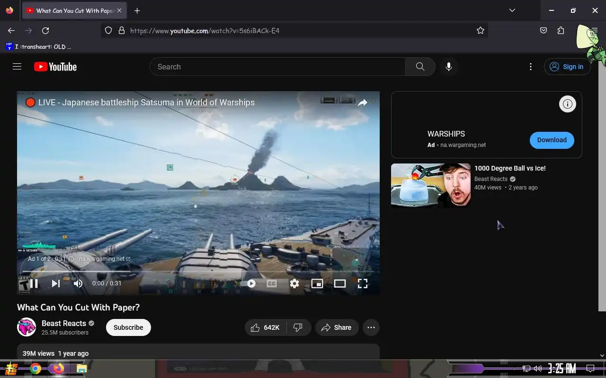Open site lock info icon
Image resolution: width=606 pixels, height=378 pixels.
pyautogui.click(x=122, y=31)
